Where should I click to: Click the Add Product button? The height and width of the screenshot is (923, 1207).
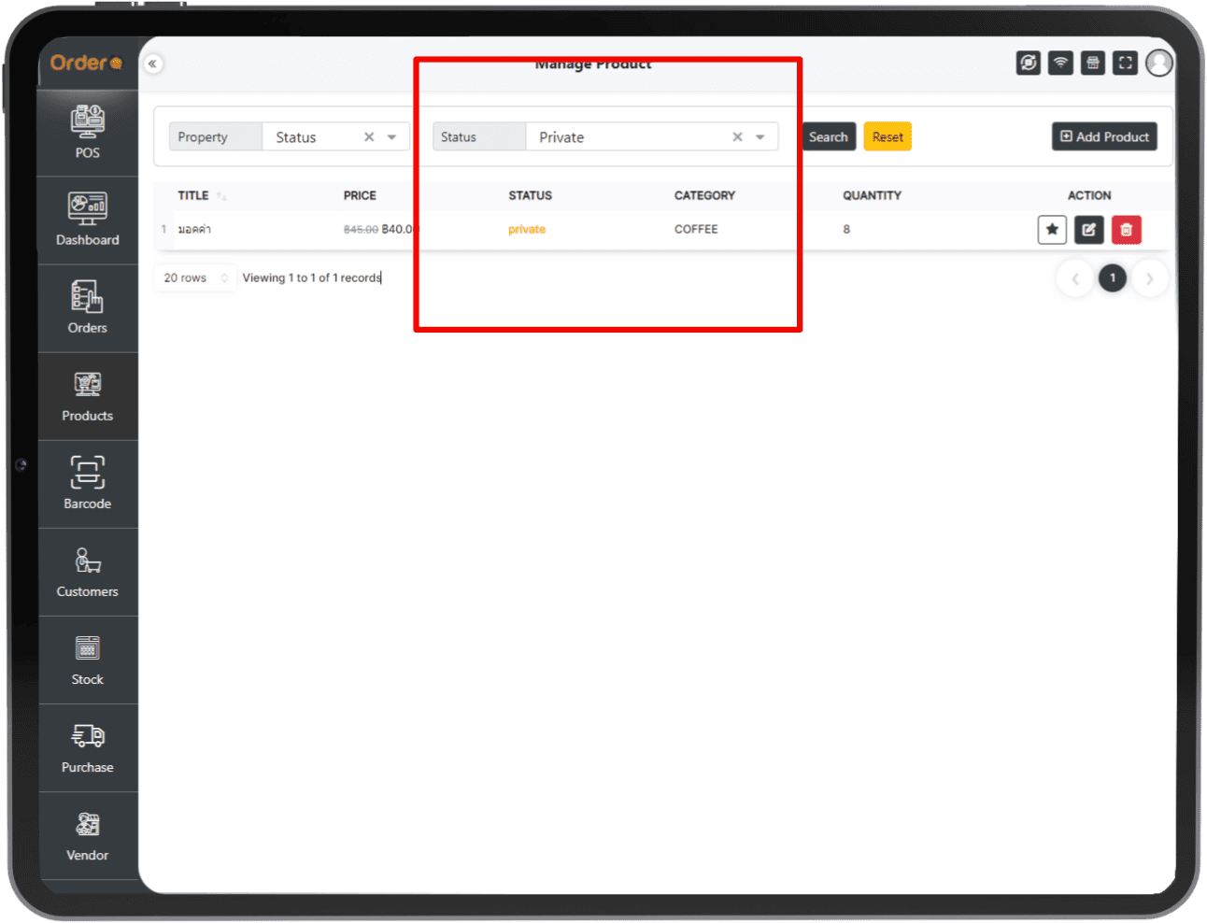[1104, 136]
